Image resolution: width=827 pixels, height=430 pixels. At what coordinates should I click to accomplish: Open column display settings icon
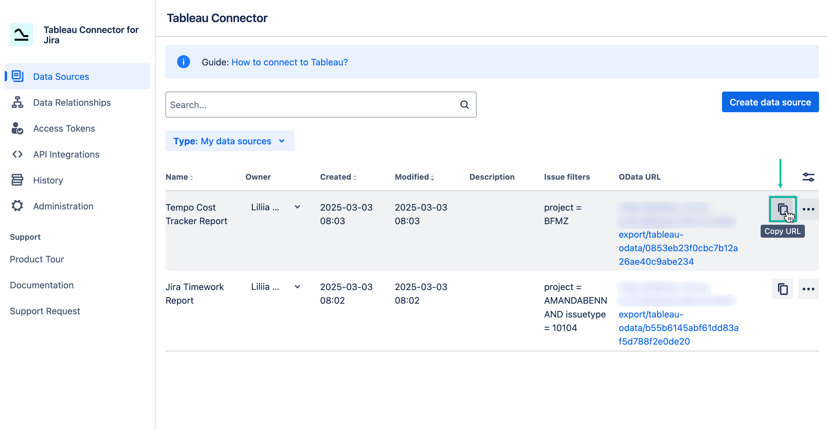click(808, 177)
